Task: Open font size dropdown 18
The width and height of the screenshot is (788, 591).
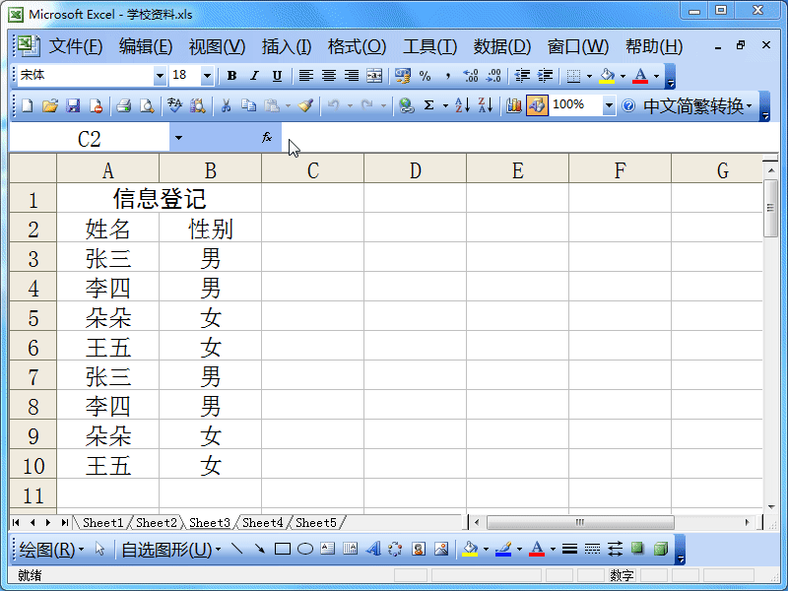Action: click(207, 76)
